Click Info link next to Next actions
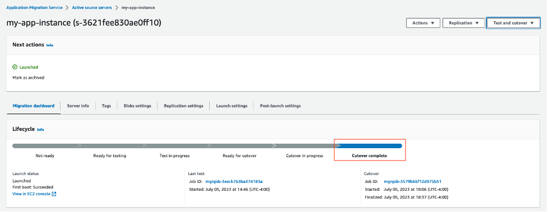The width and height of the screenshot is (548, 212). coord(50,45)
